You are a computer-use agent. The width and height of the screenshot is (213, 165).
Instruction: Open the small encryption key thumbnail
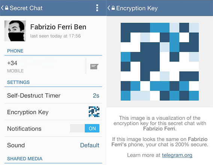94,112
